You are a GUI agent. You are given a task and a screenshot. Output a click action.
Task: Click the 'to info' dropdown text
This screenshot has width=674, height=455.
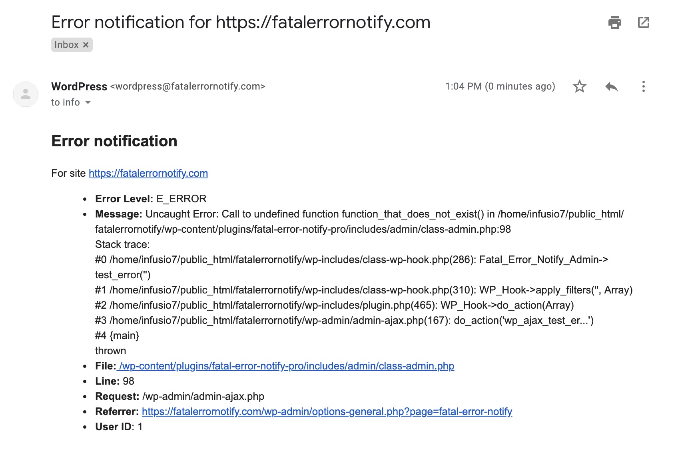(66, 102)
